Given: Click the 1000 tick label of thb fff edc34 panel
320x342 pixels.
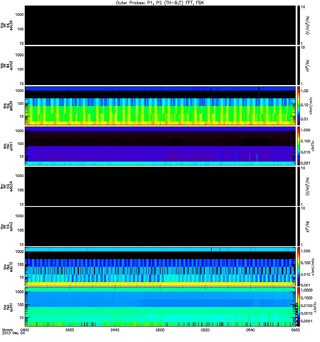Looking at the screenshot, I should click(19, 15).
